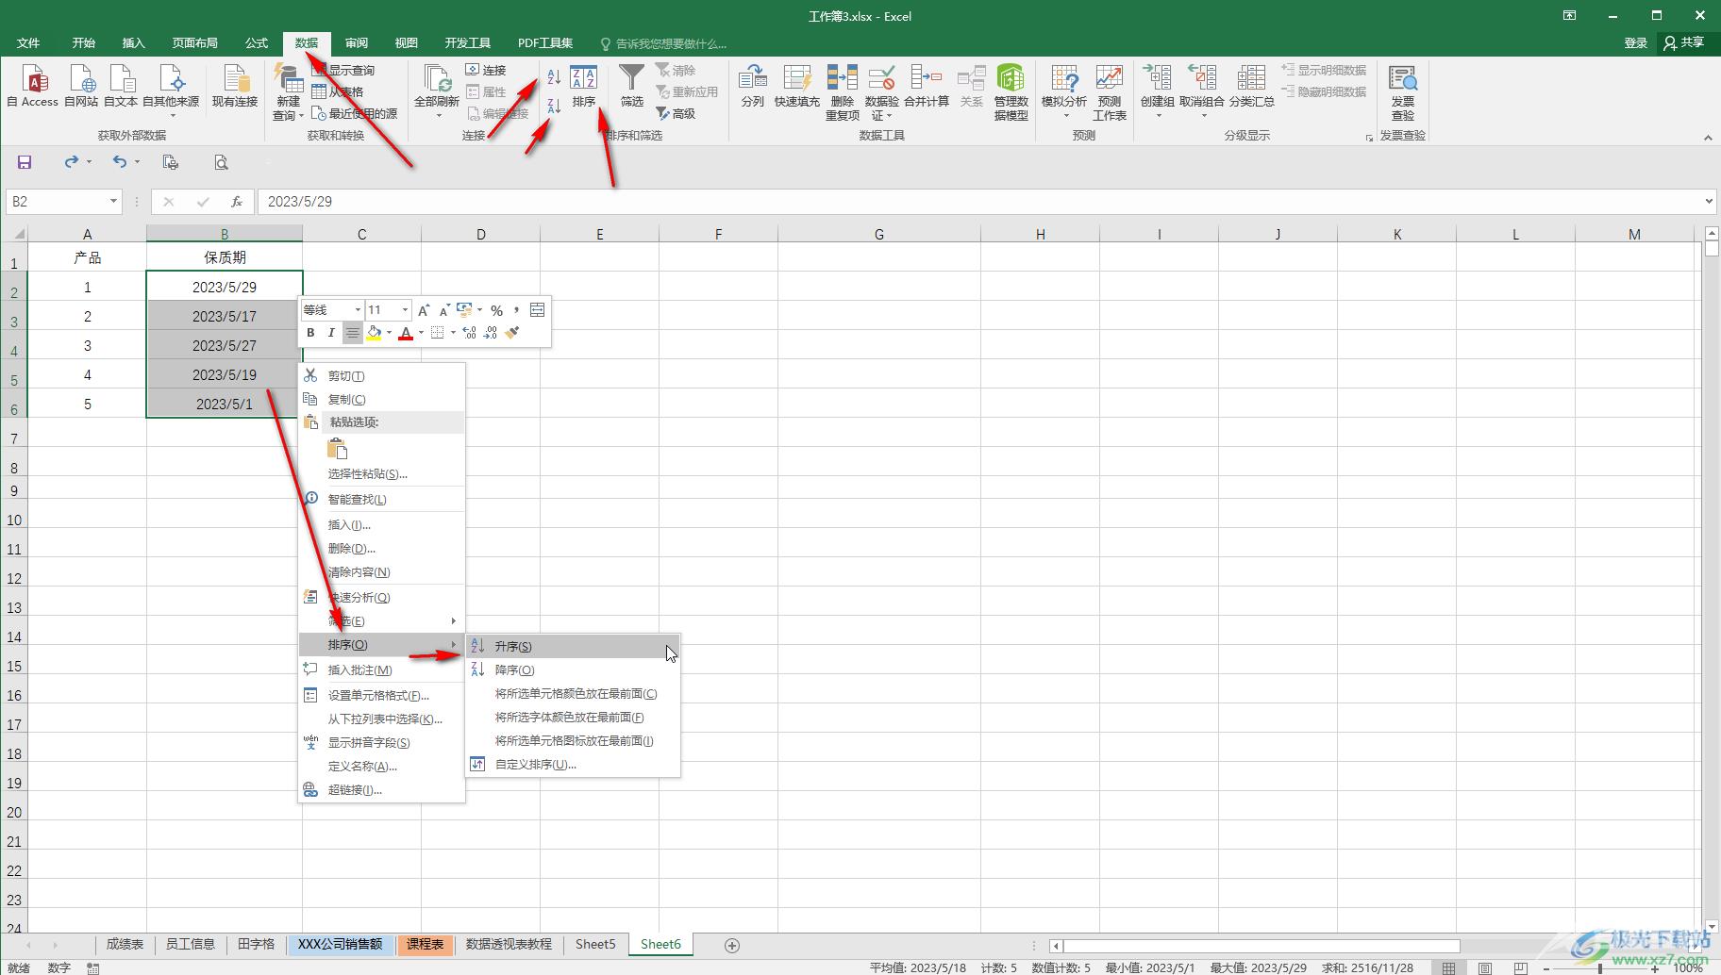1721x975 pixels.
Task: Choose Copy (复制) in context menu
Action: pyautogui.click(x=381, y=399)
